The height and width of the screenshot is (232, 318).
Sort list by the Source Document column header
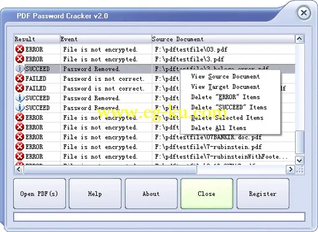(223, 39)
